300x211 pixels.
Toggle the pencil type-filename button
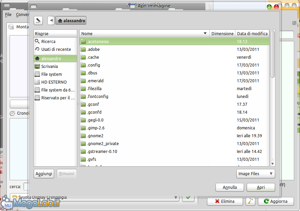click(38, 20)
